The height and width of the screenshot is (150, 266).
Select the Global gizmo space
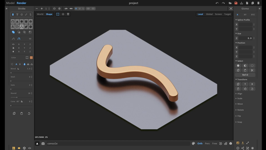pos(209,14)
